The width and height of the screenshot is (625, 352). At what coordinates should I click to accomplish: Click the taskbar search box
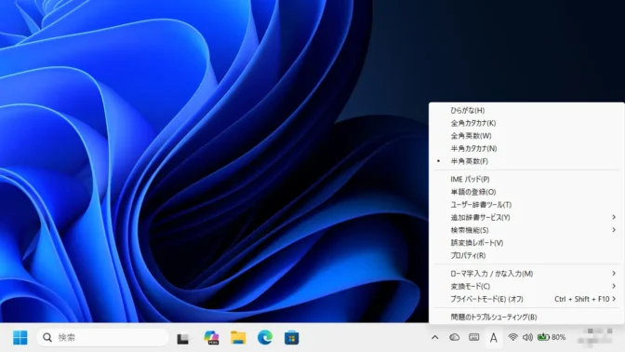[x=103, y=338]
